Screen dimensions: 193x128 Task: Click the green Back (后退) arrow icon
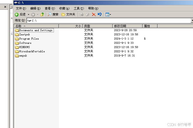17,14
